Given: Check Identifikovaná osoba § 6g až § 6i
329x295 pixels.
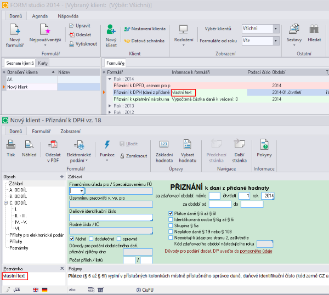Looking at the screenshot, I should pos(171,219).
